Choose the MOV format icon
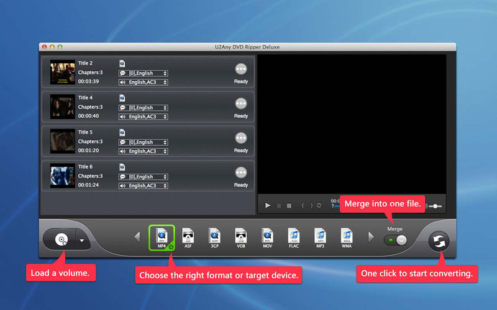The width and height of the screenshot is (497, 310). point(267,238)
